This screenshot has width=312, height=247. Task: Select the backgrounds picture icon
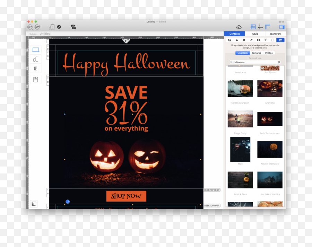click(x=280, y=40)
